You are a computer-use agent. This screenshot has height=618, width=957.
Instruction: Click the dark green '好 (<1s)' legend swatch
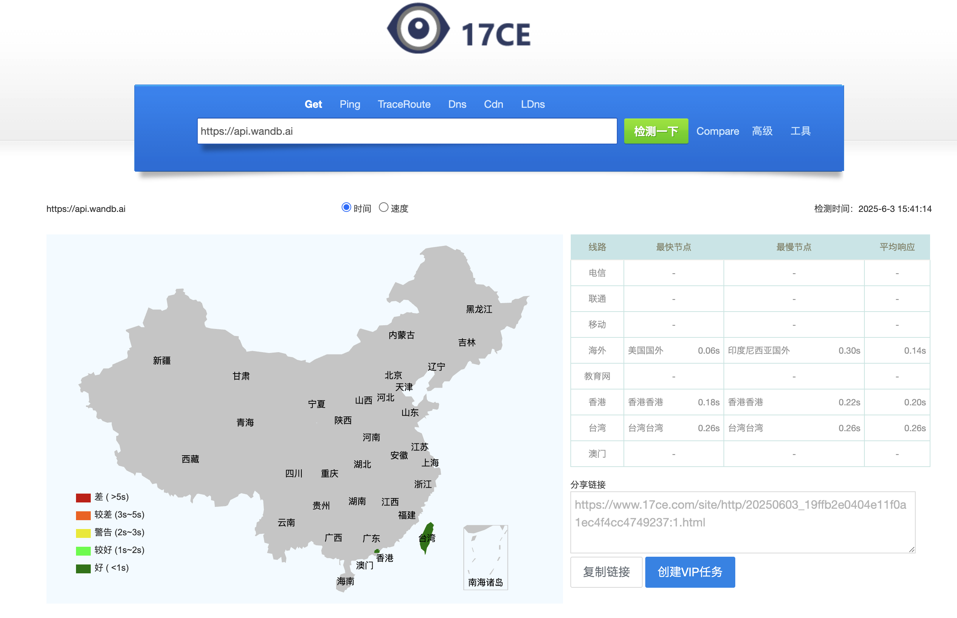(83, 568)
